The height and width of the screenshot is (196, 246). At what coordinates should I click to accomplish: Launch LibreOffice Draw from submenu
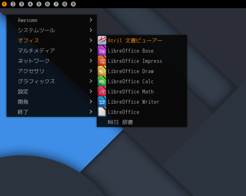(x=142, y=71)
